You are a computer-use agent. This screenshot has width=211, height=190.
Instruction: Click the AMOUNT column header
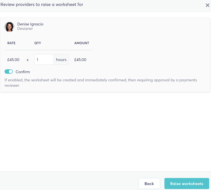pos(82,43)
